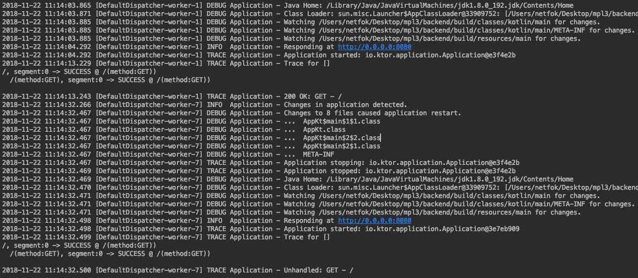Viewport: 638px width, 278px height.
Task: Click the timestamp "11:14:03.871"
Action: pyautogui.click(x=68, y=13)
